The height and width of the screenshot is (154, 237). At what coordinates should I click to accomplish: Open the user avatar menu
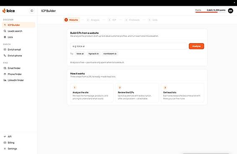230,11
